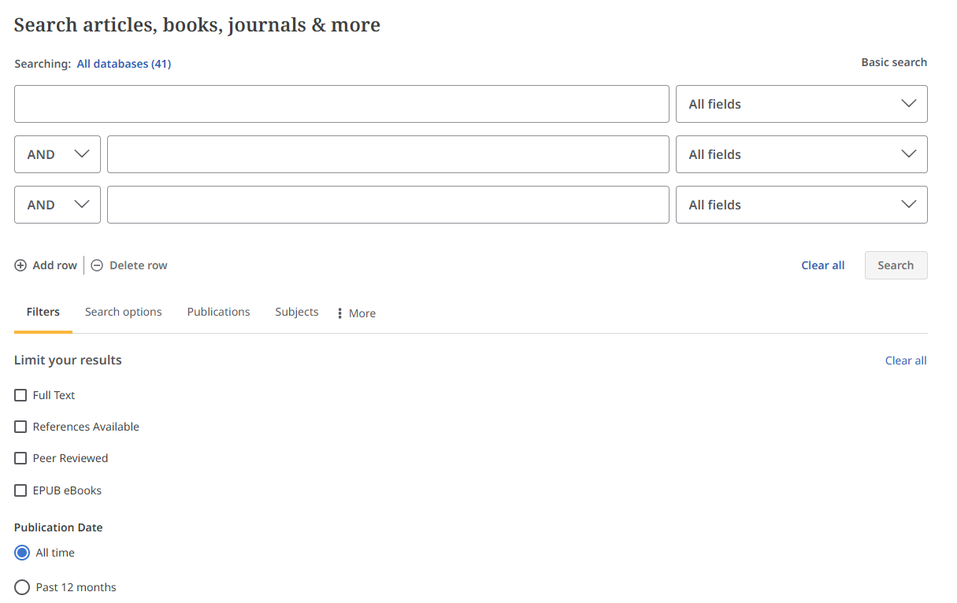The width and height of the screenshot is (957, 603).
Task: Tick the References Available checkbox
Action: pos(21,427)
